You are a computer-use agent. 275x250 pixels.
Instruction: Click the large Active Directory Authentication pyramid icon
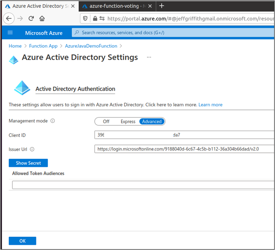(22, 88)
